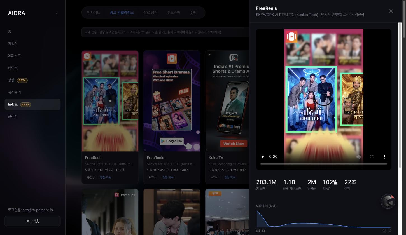Viewport: 406px width, 235px height.
Task: Click the AIDRA logo text
Action: pos(17,13)
